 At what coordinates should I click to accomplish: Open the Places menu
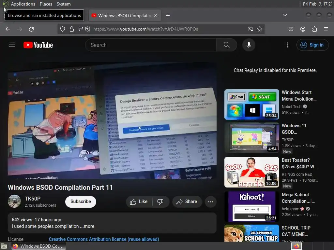[46, 4]
